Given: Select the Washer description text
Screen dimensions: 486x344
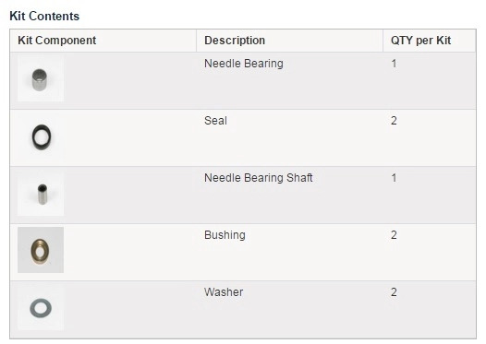Looking at the screenshot, I should coord(224,292).
